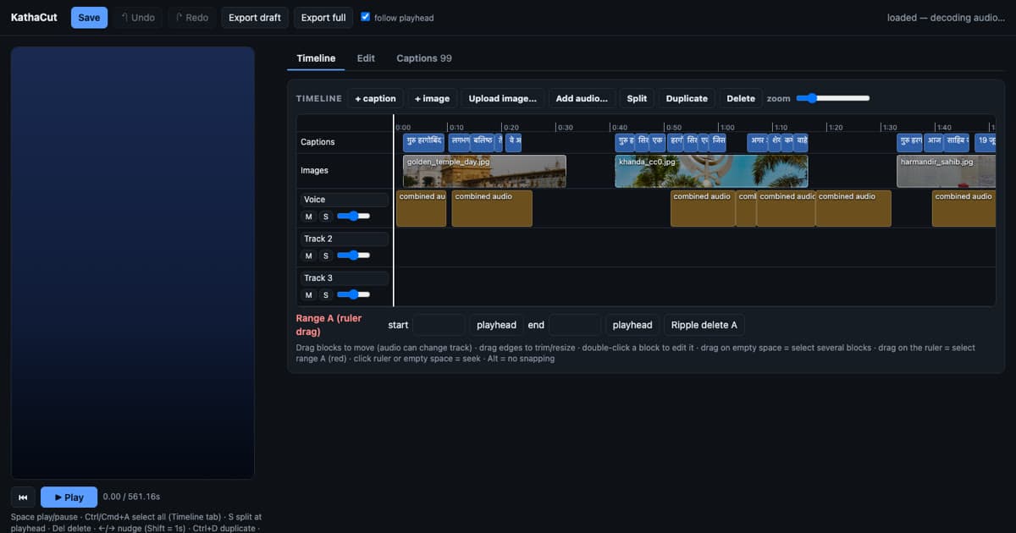This screenshot has height=533, width=1016.
Task: Switch to the Timeline tab
Action: (x=316, y=58)
